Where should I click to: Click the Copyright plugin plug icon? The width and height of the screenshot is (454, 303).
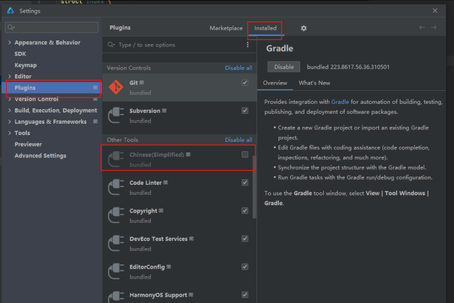pos(116,215)
